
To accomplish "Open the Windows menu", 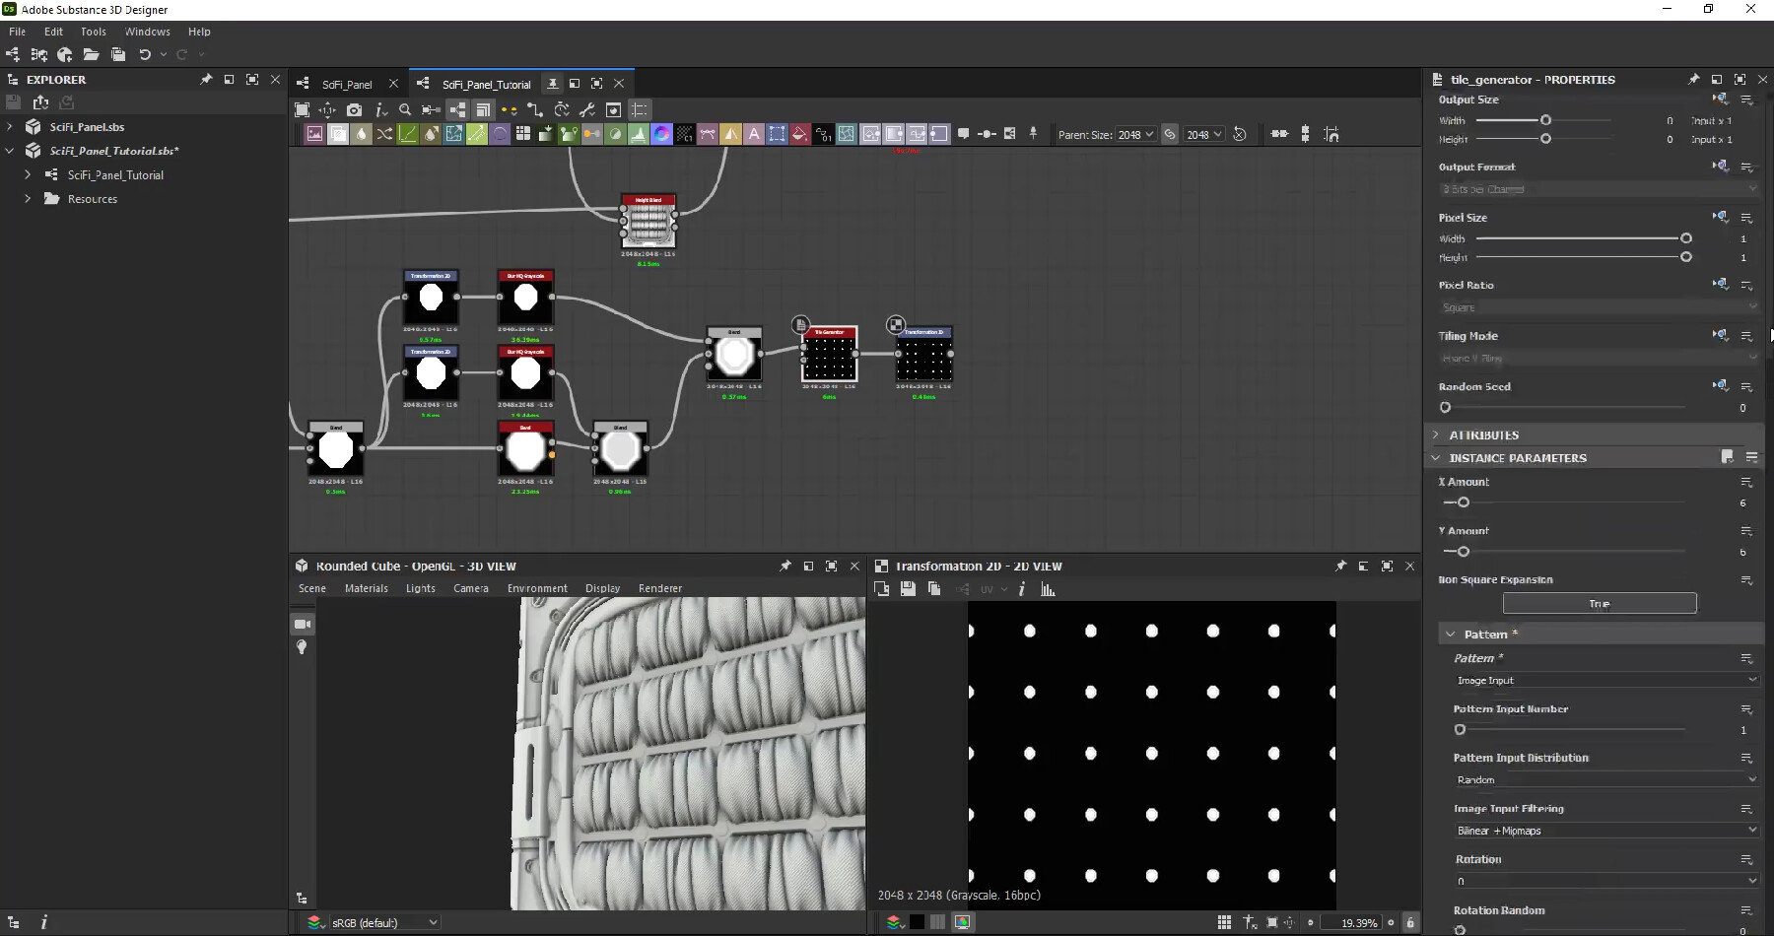I will tap(147, 32).
